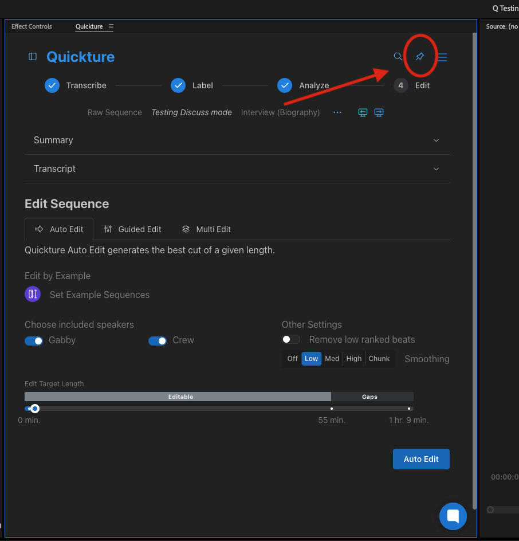This screenshot has height=541, width=519.
Task: Expand the Summary section
Action: point(237,140)
